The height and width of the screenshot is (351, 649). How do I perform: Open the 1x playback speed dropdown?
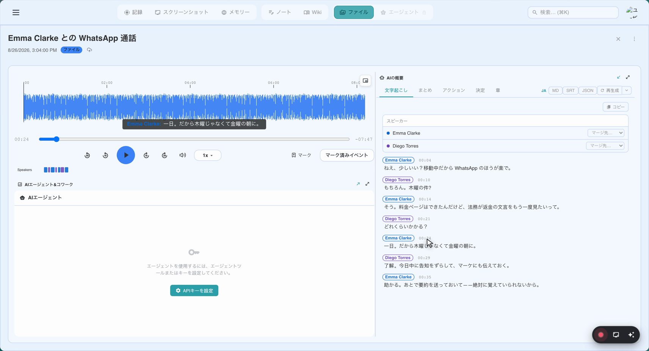(207, 155)
